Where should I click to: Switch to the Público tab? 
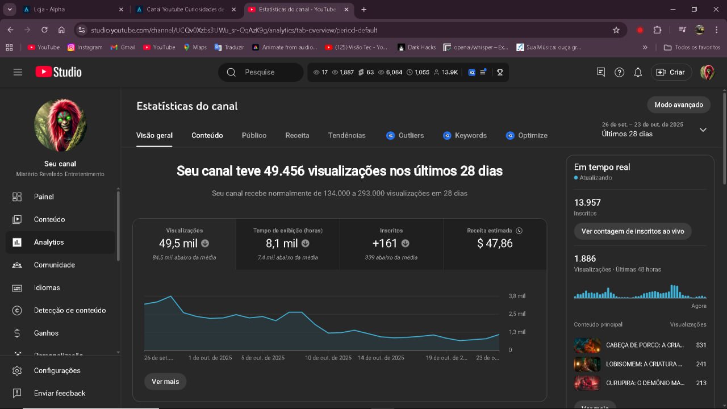pos(254,135)
